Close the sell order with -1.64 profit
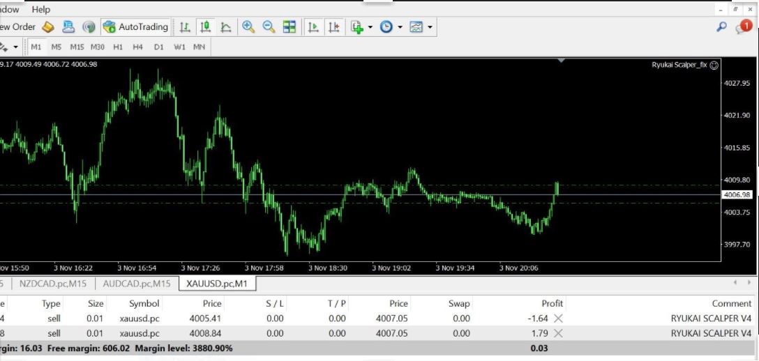 558,318
